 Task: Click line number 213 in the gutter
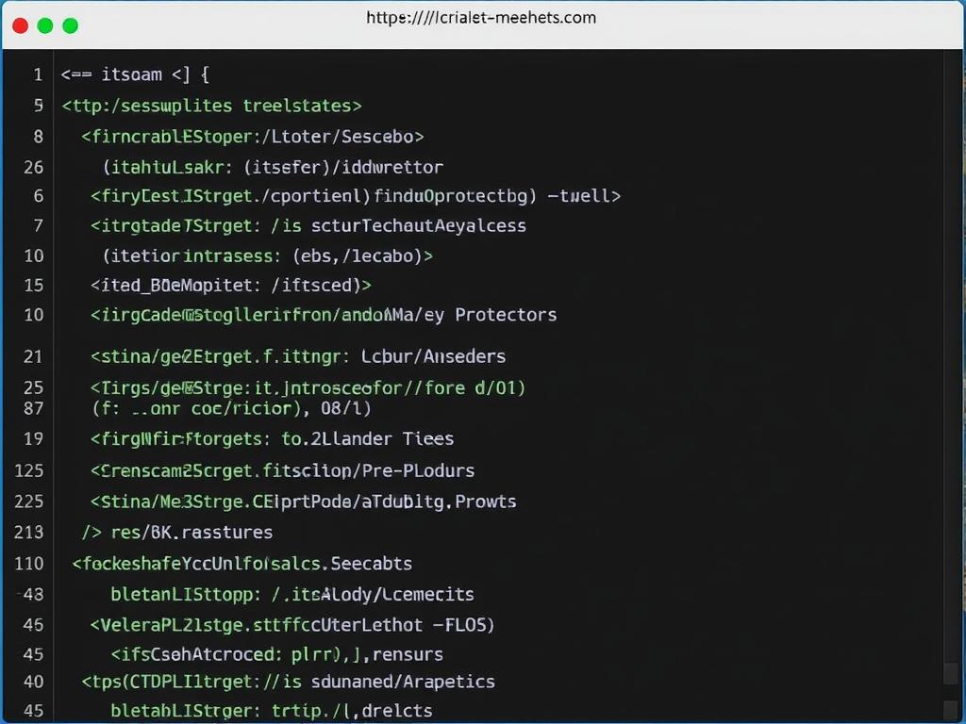click(x=29, y=533)
